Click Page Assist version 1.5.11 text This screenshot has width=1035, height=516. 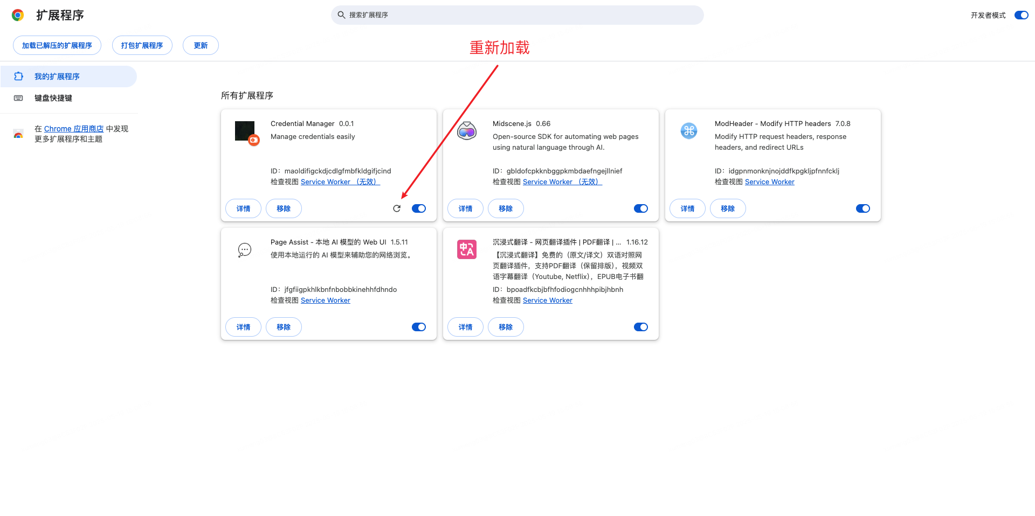point(399,242)
